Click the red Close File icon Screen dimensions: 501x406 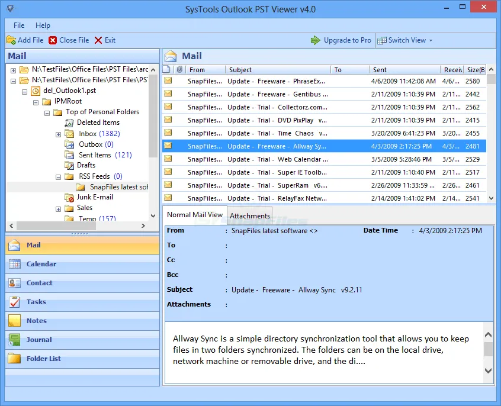pos(53,40)
